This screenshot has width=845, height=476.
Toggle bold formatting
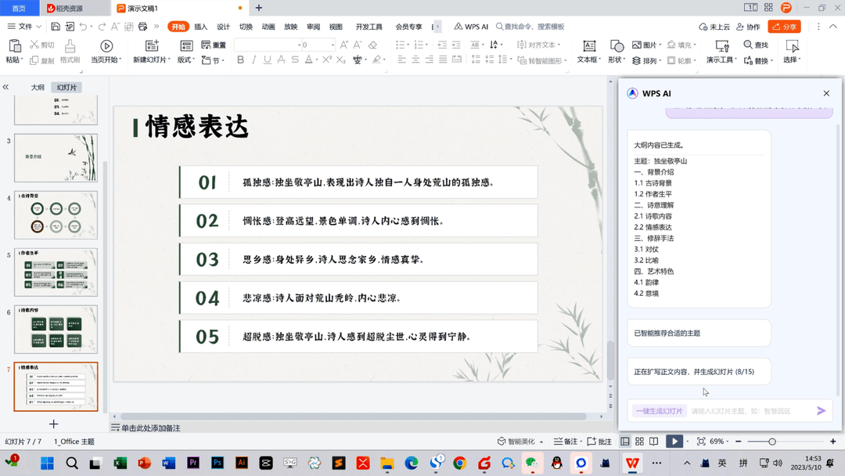239,59
